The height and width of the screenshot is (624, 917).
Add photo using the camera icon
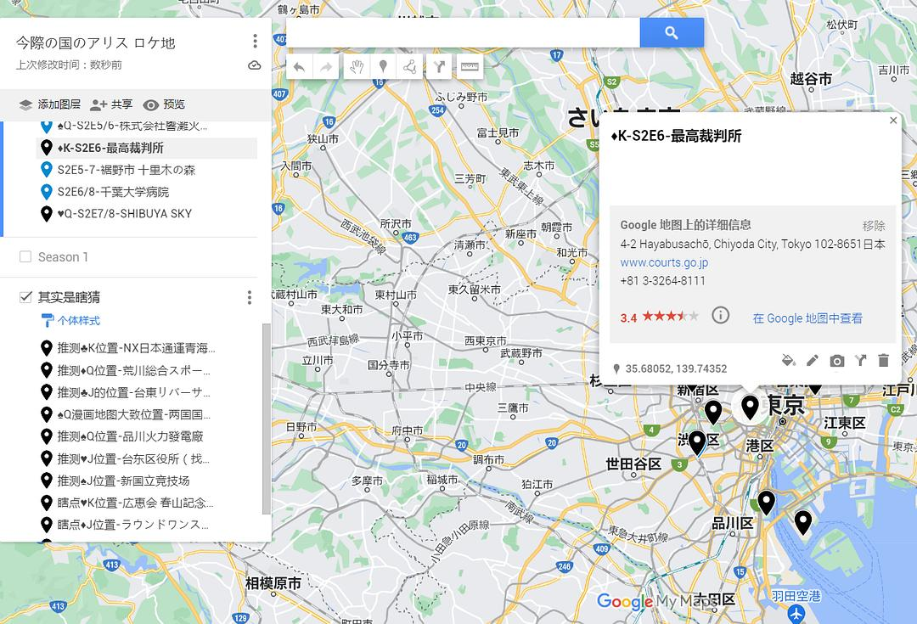coord(836,361)
